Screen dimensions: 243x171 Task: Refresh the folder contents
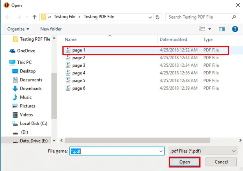pos(158,17)
